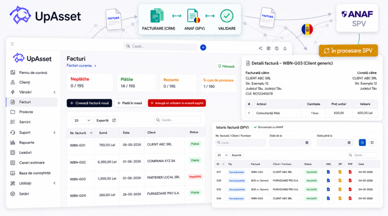Screen dimensions: 388x216
Task: Click the VALIDATĂ badge in row G15
Action: point(311,189)
